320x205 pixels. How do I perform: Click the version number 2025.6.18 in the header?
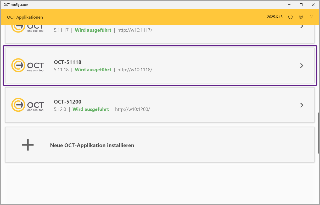pos(275,17)
